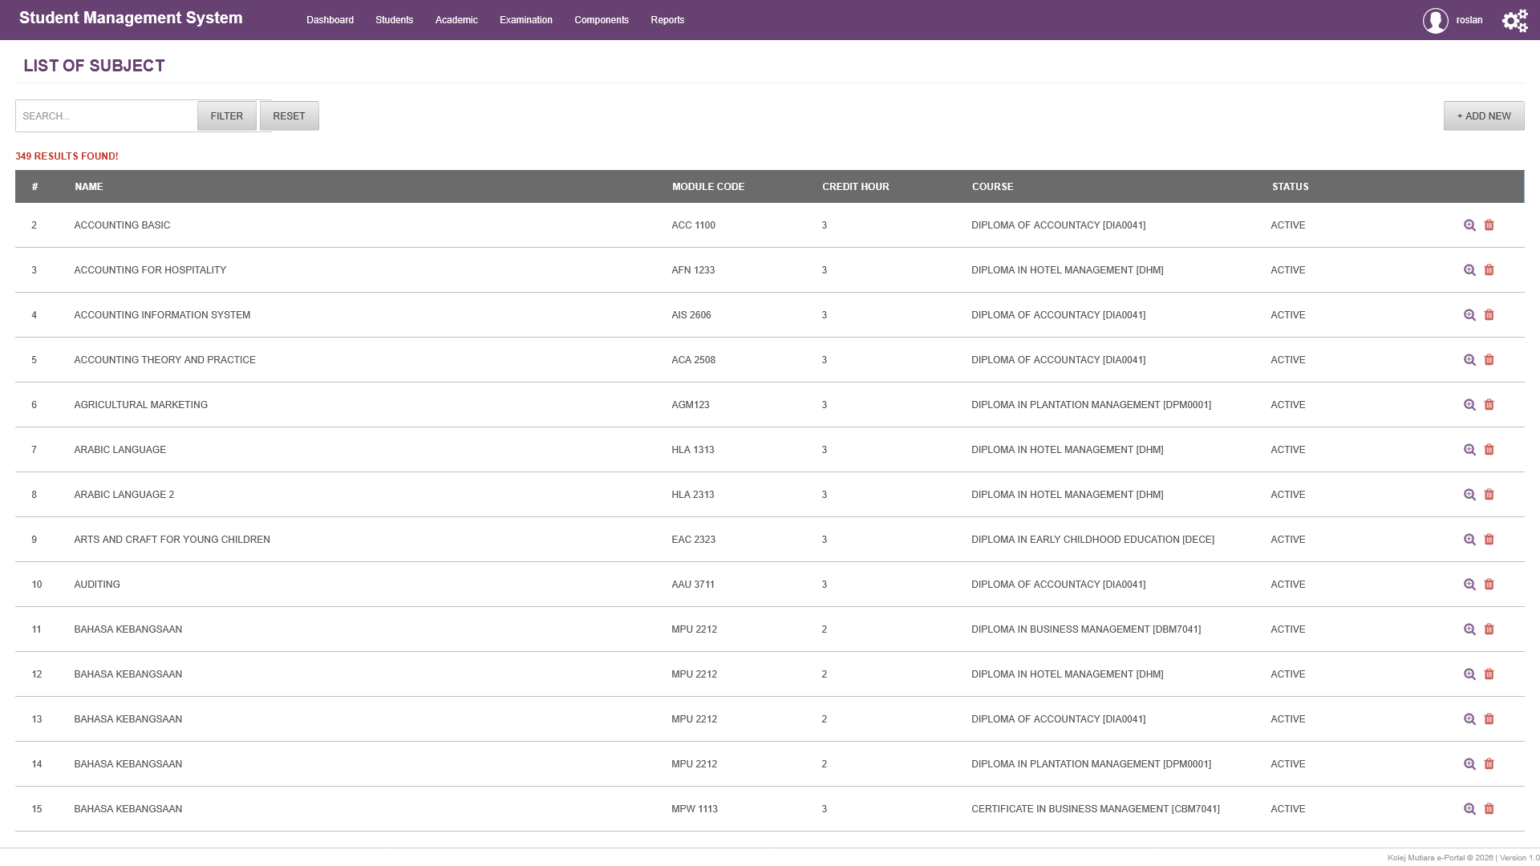
Task: Click the RESET button
Action: point(289,116)
